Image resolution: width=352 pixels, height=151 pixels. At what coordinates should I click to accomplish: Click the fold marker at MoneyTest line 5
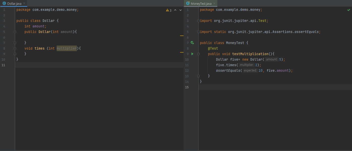pos(198,32)
